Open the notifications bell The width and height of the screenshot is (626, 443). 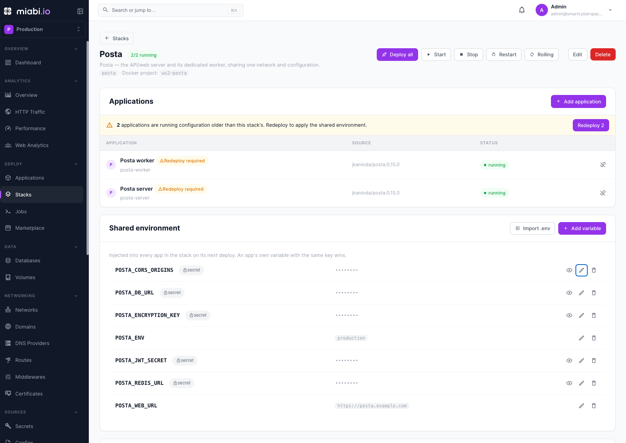[x=522, y=10]
